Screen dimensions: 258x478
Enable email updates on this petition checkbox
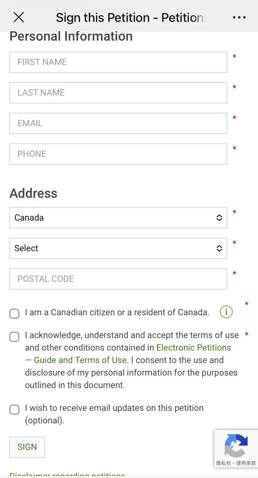click(x=14, y=410)
